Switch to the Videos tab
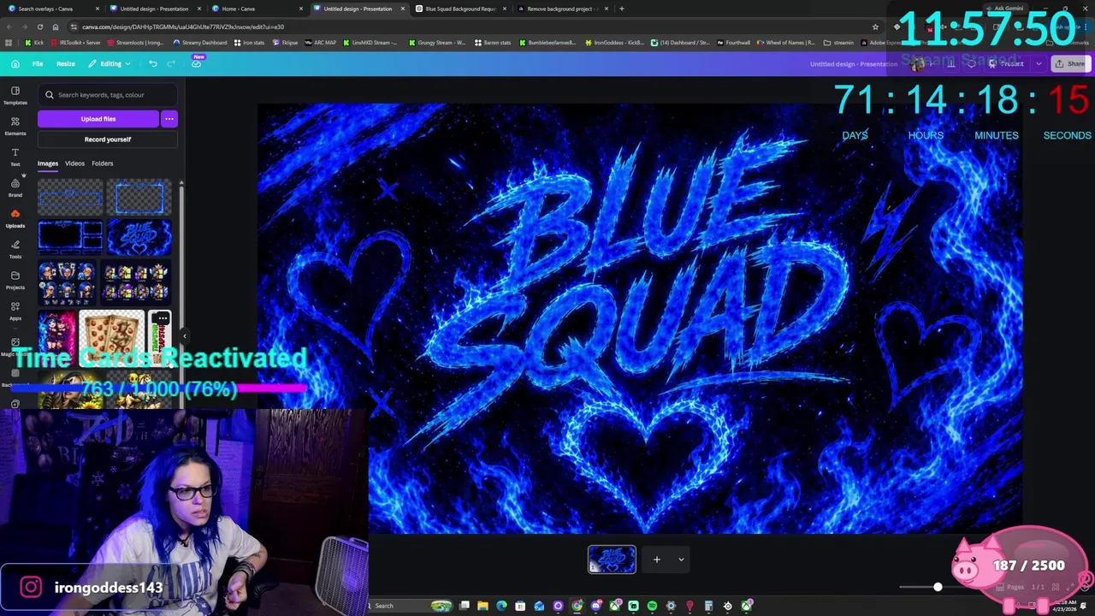This screenshot has height=616, width=1095. point(74,163)
